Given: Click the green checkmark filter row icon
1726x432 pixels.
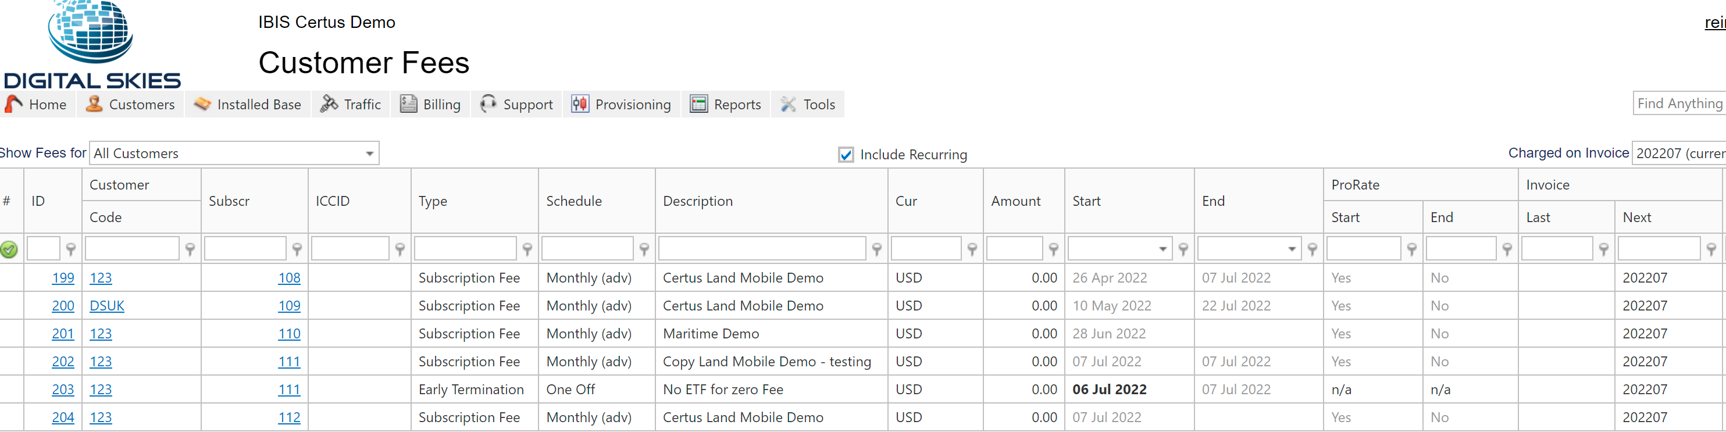Looking at the screenshot, I should point(9,250).
